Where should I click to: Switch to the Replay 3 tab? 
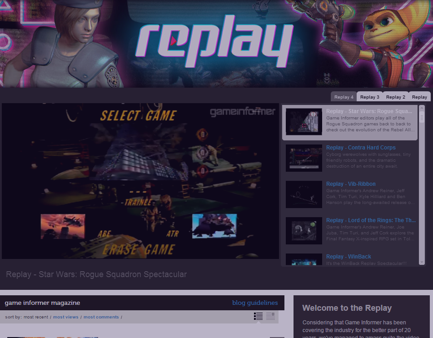[x=369, y=97]
